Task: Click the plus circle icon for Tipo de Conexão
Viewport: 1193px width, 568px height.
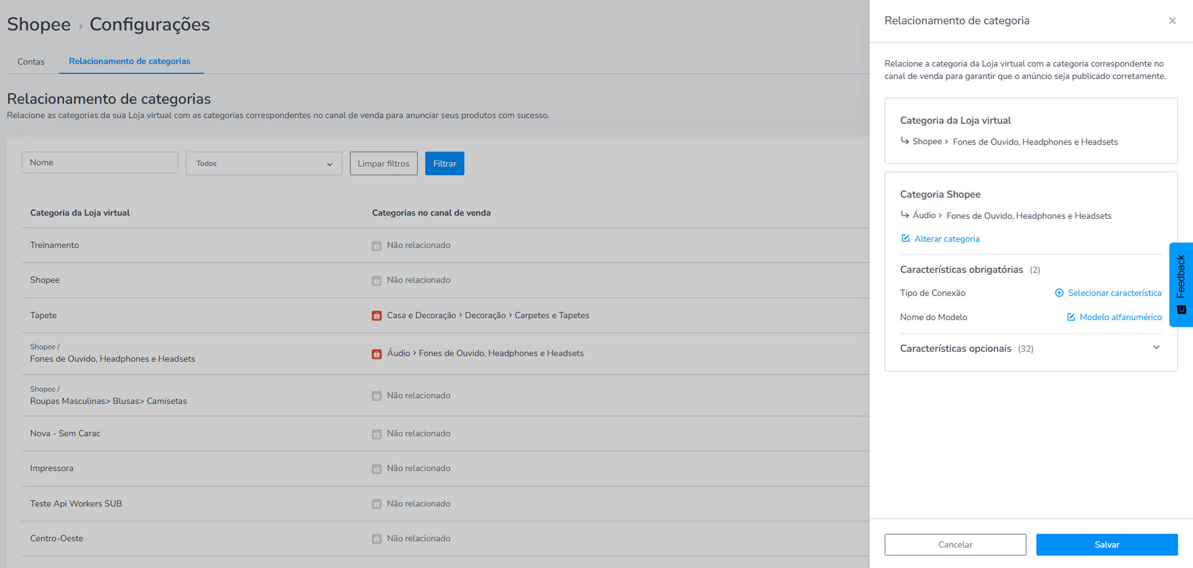Action: 1059,293
